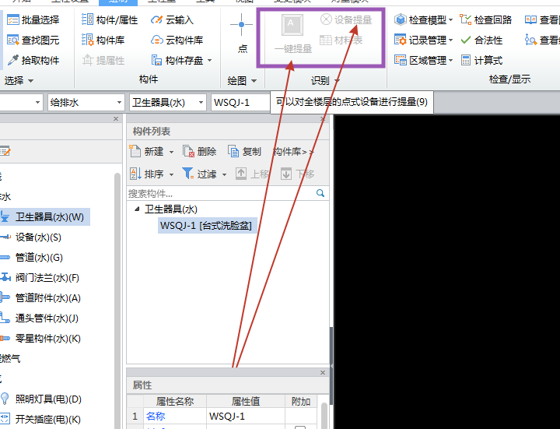Open the 检查模型 dropdown arrow
The image size is (560, 429).
[x=450, y=20]
